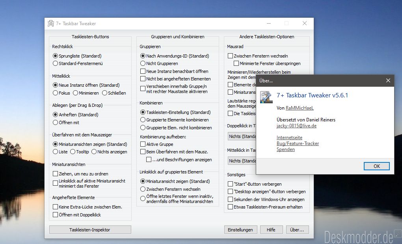Screen dimensions: 402x244
Task: Open the Taskleisten-Inspektor
Action: [x=90, y=230]
